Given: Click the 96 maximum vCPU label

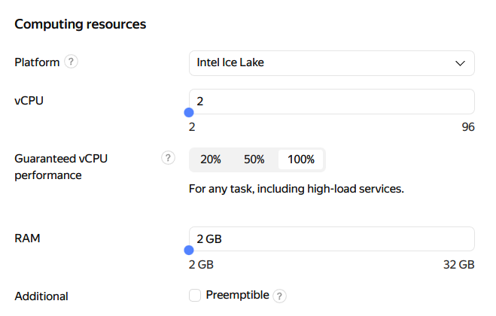Looking at the screenshot, I should (x=467, y=127).
